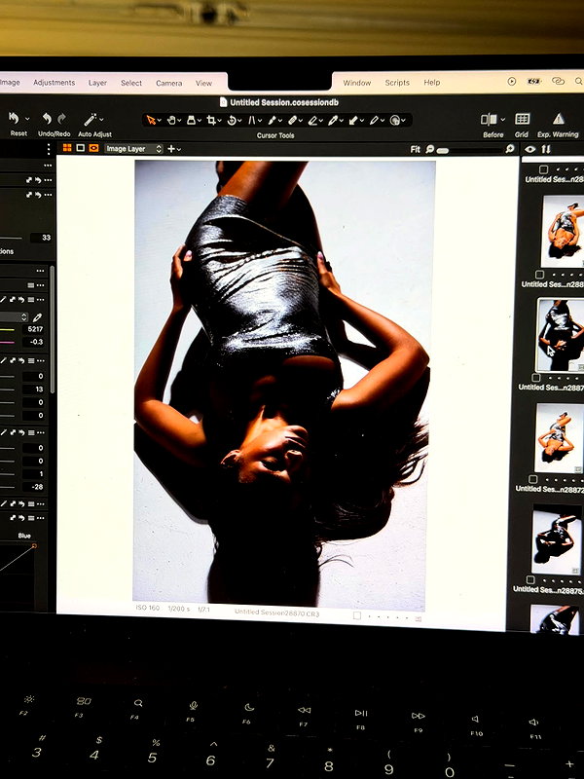Select the Pan hand cursor tool

pyautogui.click(x=171, y=120)
